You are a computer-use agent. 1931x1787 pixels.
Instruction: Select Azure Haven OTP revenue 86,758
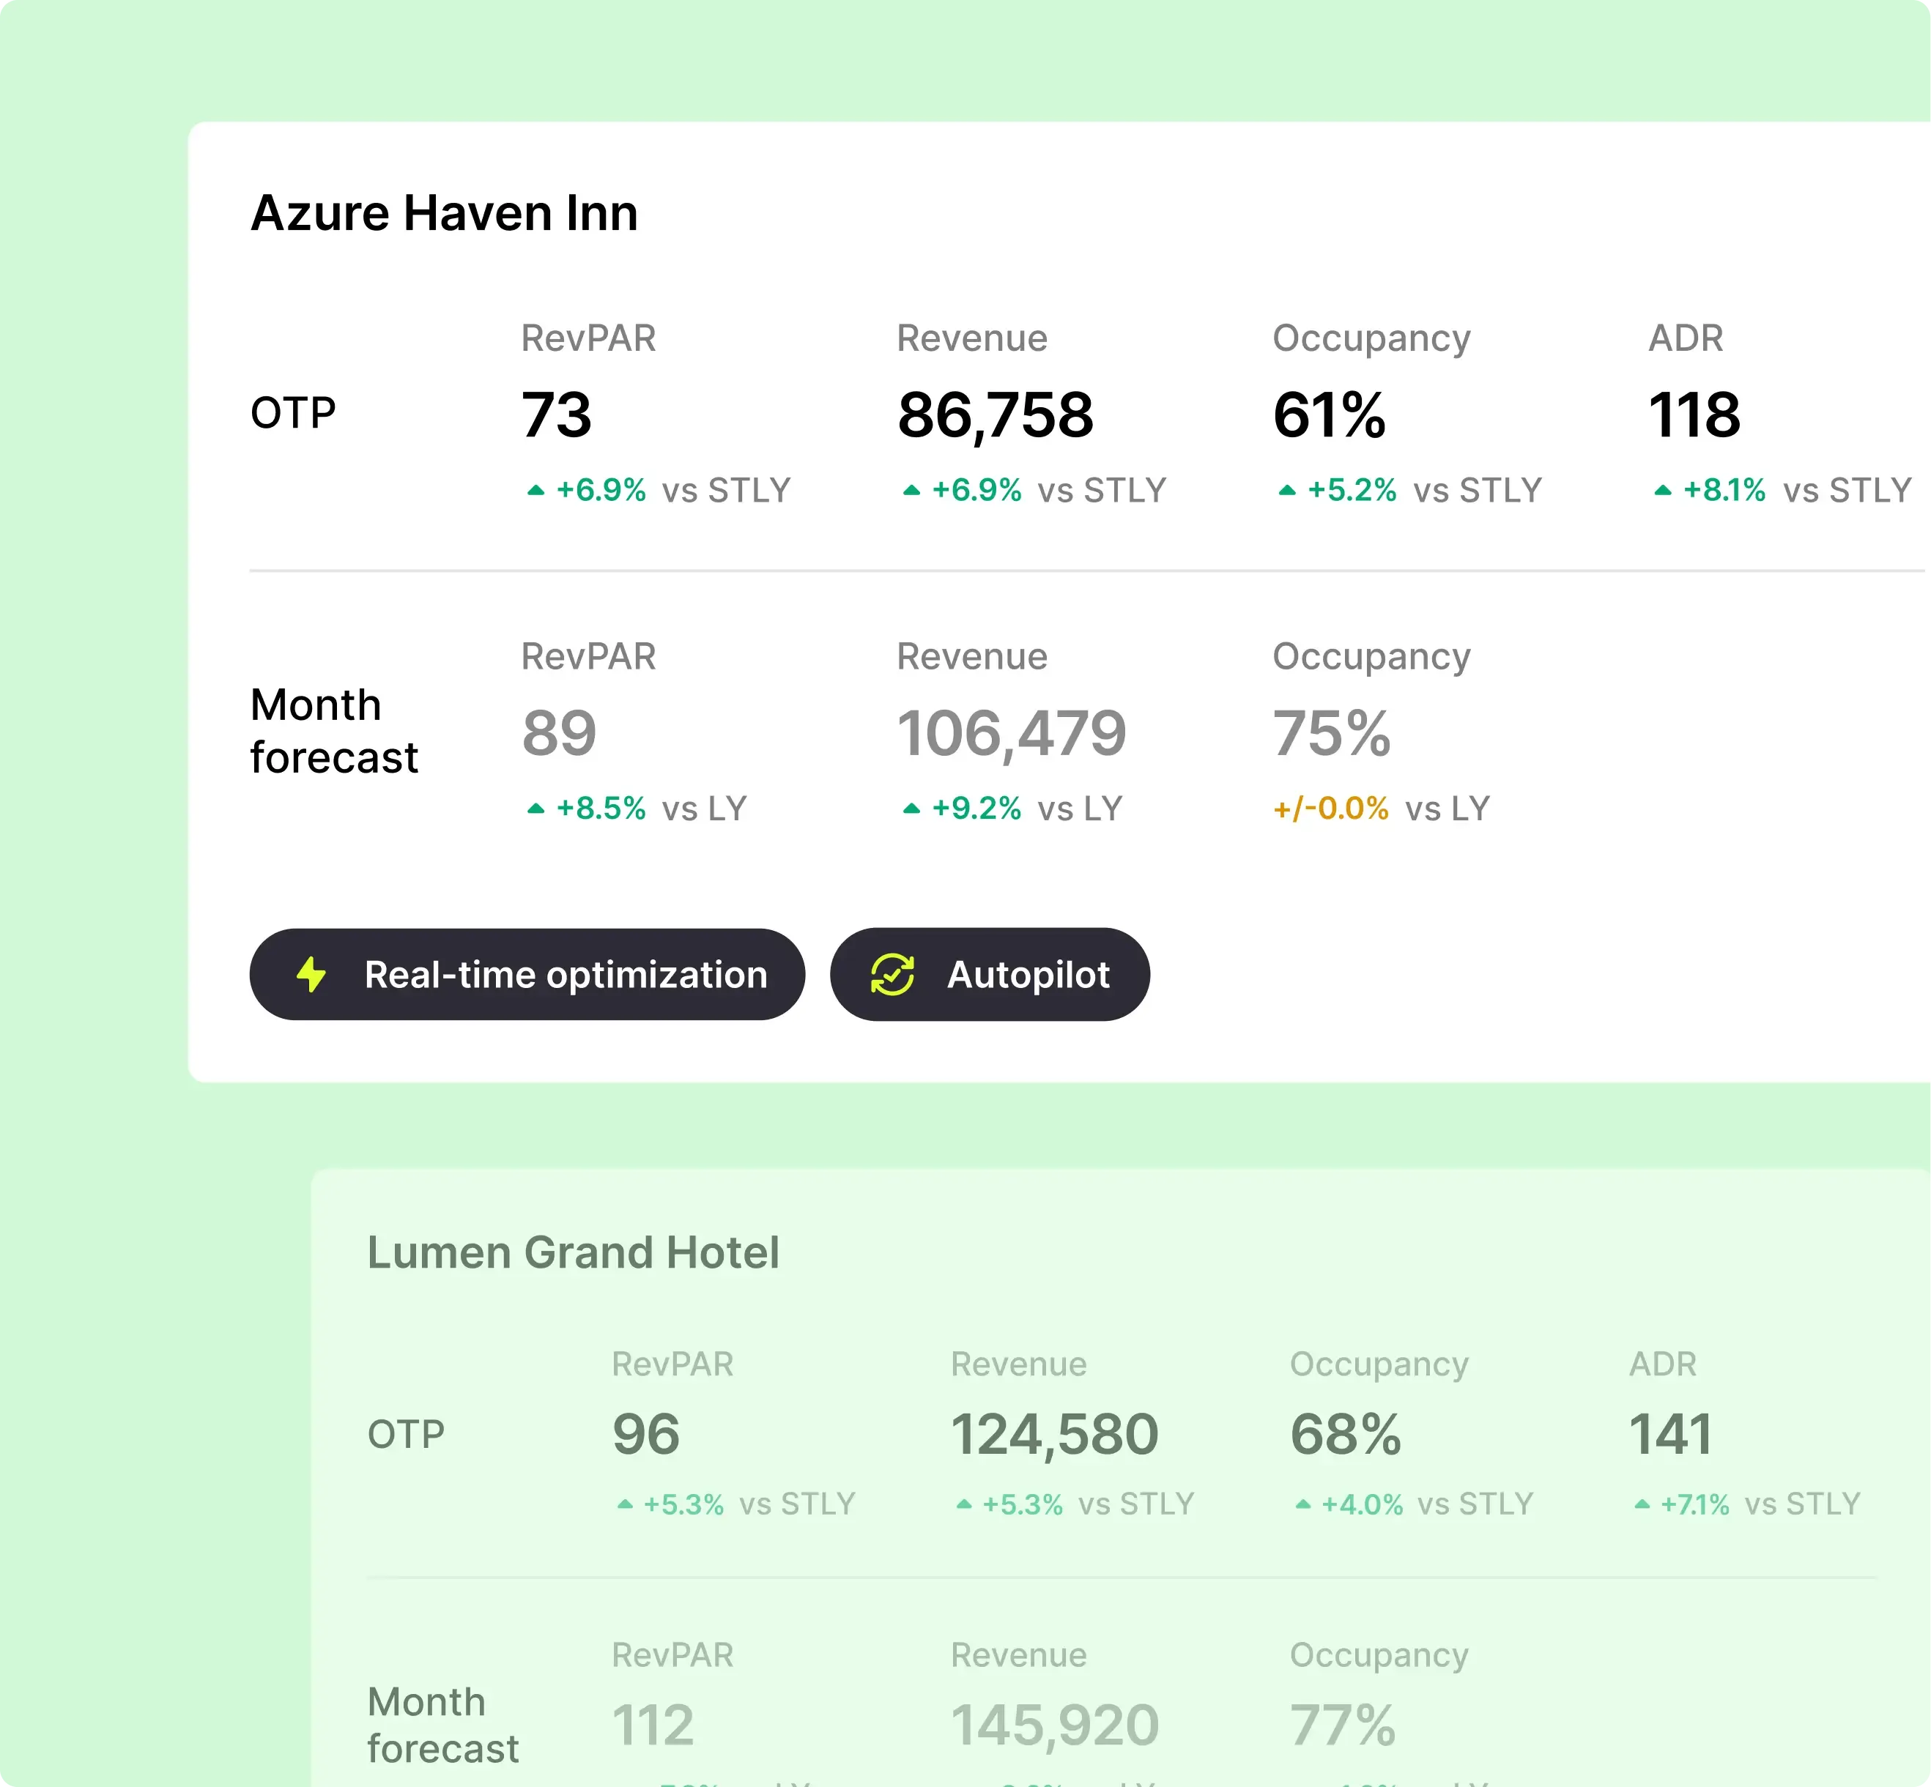click(x=996, y=417)
